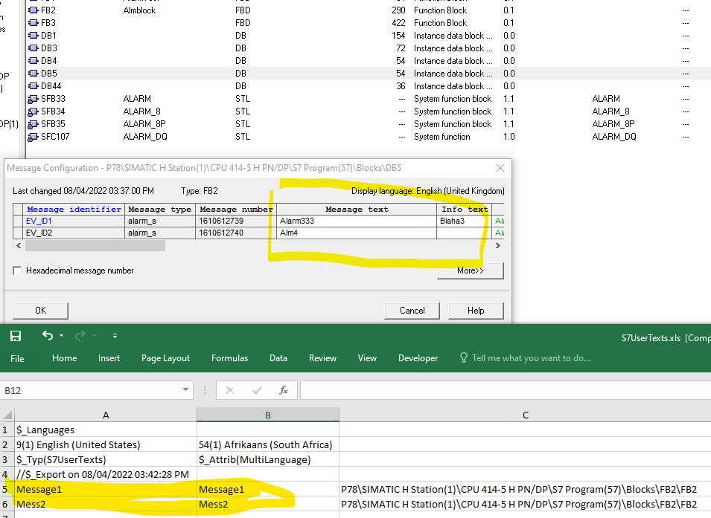Open the Undo history dropdown arrow
The height and width of the screenshot is (518, 711).
(62, 336)
